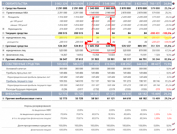Viewport: 177px width, 134px height.
Task: Open trend chart icon for Прочие обязательства
Action: point(173,59)
